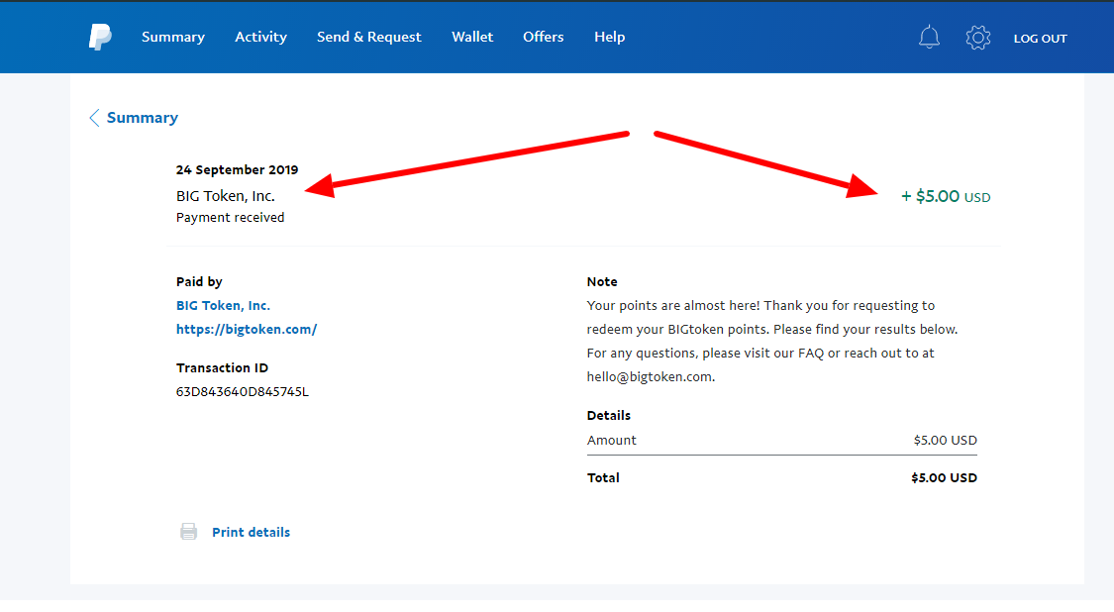Open account settings gear icon
1114x612 pixels.
pyautogui.click(x=977, y=37)
